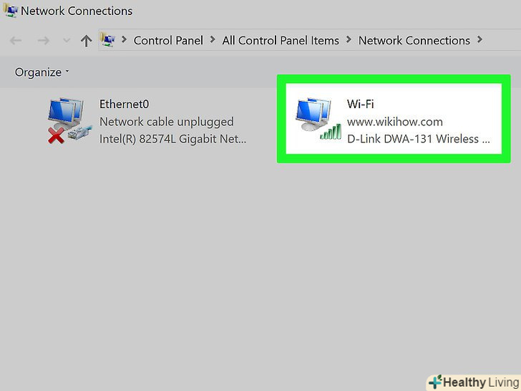
Task: Expand the chevron after All Control Panel Items
Action: pyautogui.click(x=349, y=40)
